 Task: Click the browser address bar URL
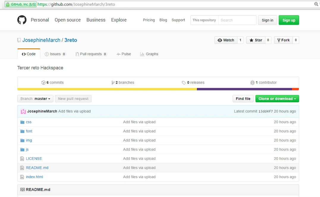pyautogui.click(x=76, y=4)
